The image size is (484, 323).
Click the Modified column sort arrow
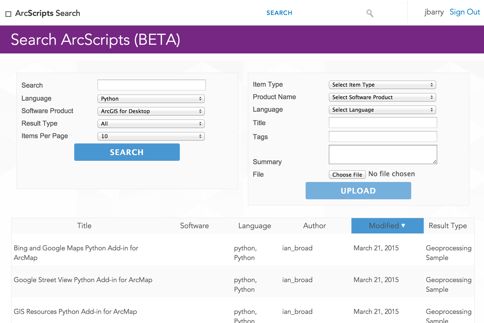coord(403,225)
